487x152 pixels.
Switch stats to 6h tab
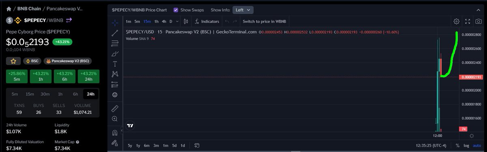coord(75,94)
